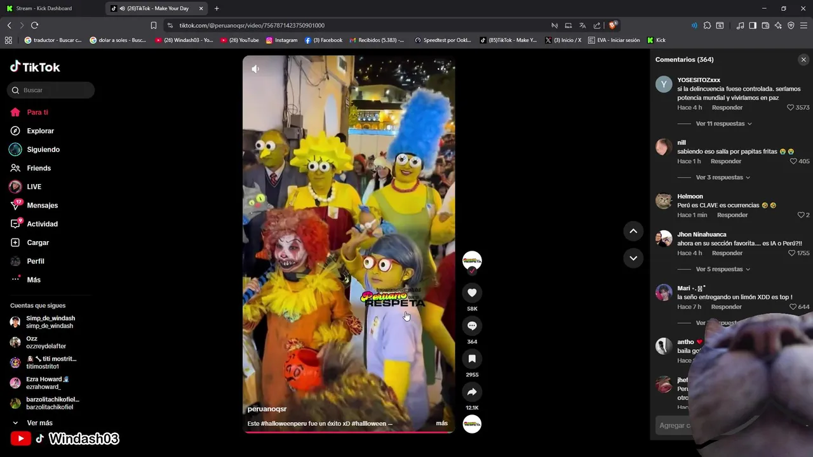Open the sound disc icon below share
813x457 pixels.
(x=472, y=423)
